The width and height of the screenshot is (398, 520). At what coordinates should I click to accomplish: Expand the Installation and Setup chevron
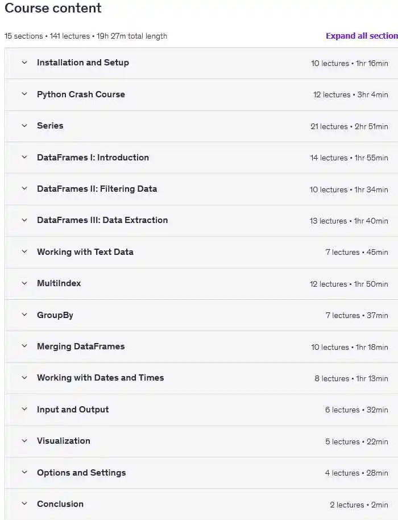pos(24,63)
